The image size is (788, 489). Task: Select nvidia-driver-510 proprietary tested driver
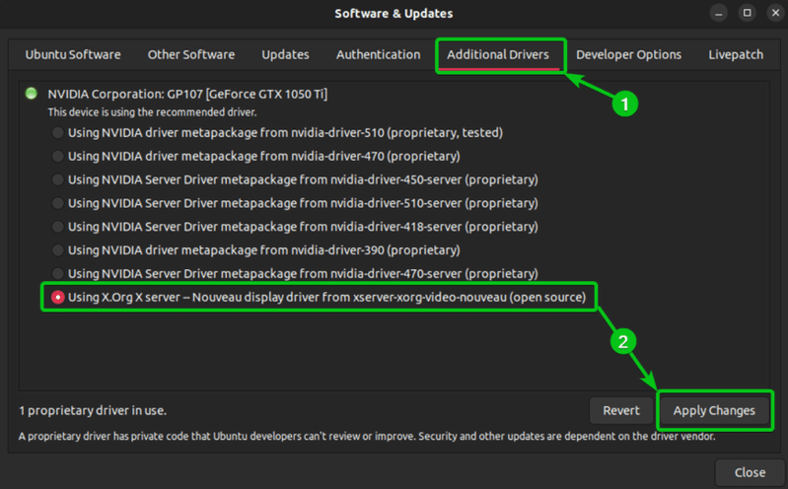point(59,132)
